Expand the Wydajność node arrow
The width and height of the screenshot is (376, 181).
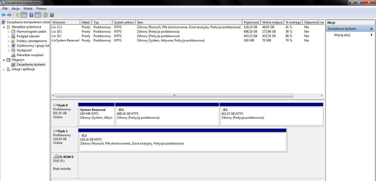click(x=9, y=51)
